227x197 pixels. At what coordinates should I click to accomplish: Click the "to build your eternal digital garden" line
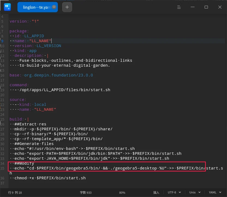coord(60,65)
